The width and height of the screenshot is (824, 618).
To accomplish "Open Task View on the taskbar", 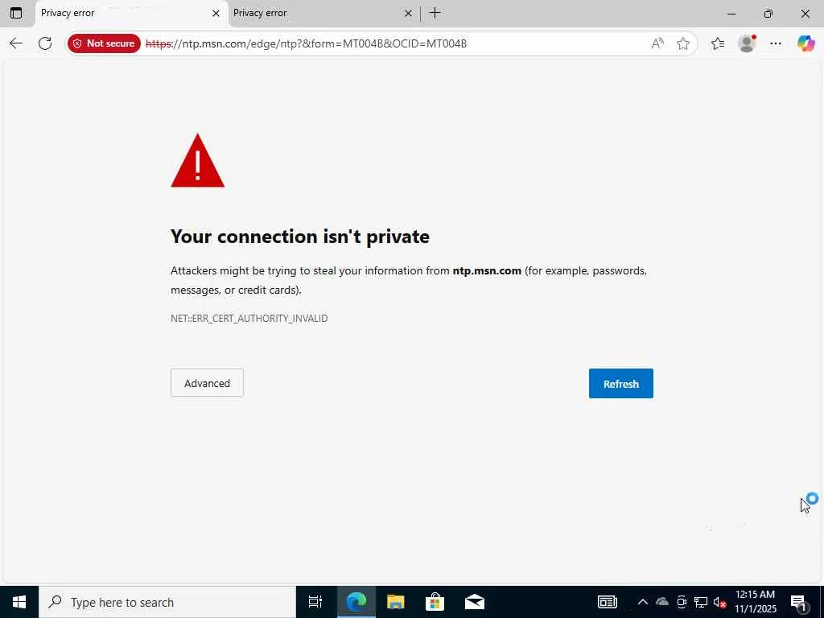I will coord(315,602).
